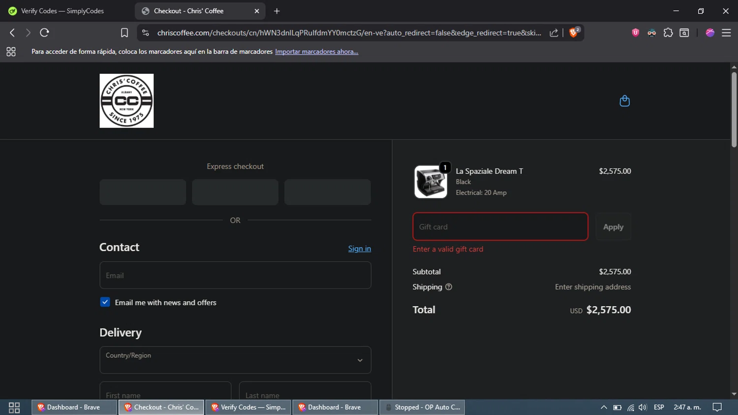Open Stopped - OP Auto C... taskbar window

[x=422, y=407]
